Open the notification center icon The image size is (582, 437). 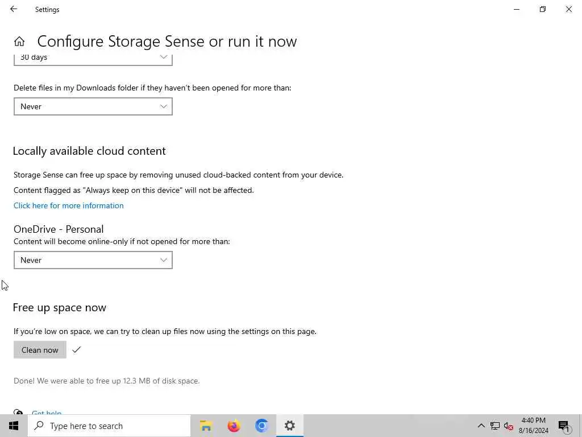(564, 426)
